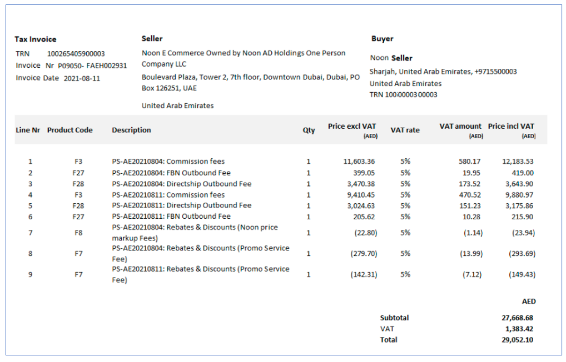This screenshot has width=566, height=362.
Task: Click the Price incl VAT column header
Action: coord(511,127)
